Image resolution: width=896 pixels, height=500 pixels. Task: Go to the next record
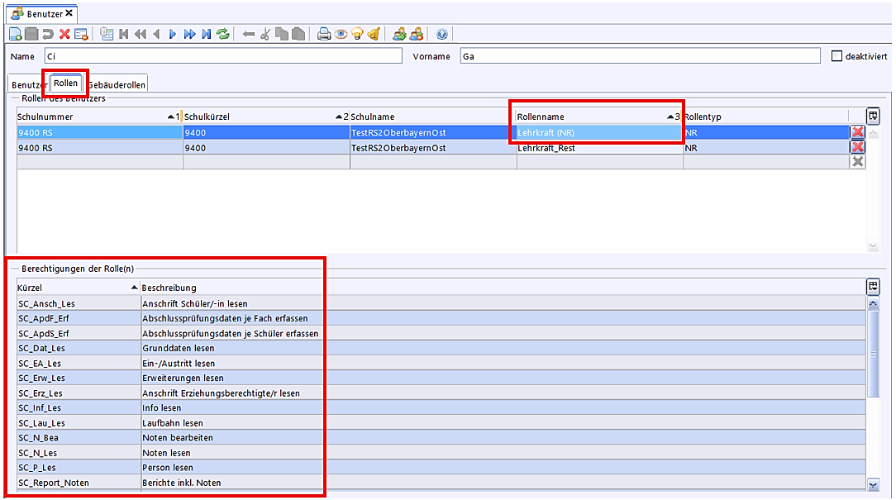tap(173, 34)
